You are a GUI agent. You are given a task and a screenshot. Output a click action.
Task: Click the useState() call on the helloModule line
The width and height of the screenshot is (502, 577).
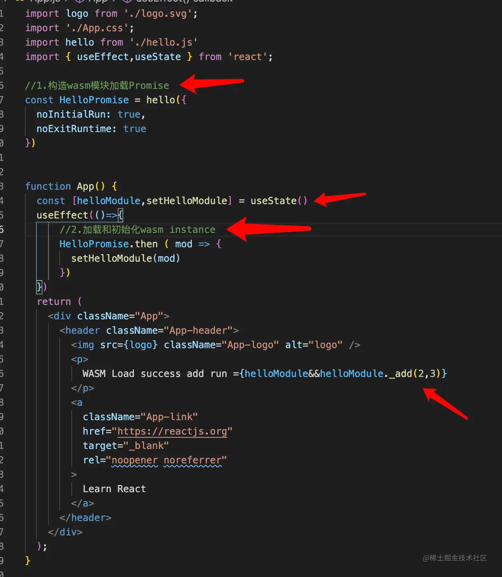pyautogui.click(x=279, y=200)
